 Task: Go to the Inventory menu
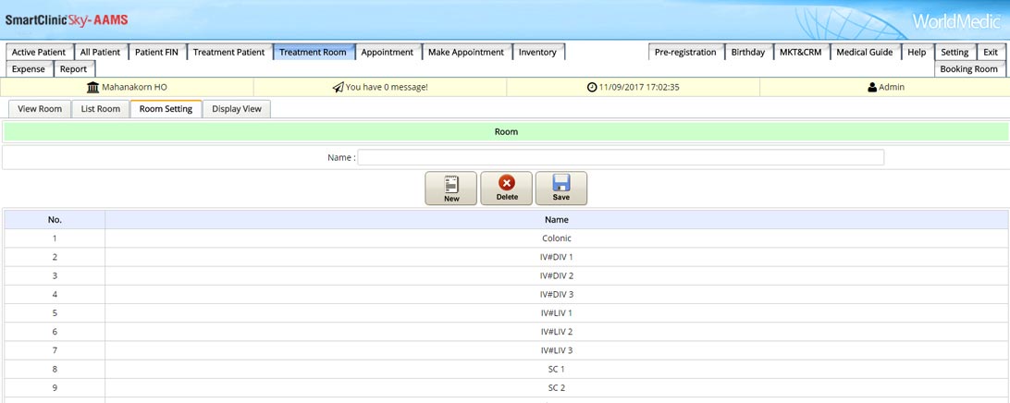click(537, 53)
